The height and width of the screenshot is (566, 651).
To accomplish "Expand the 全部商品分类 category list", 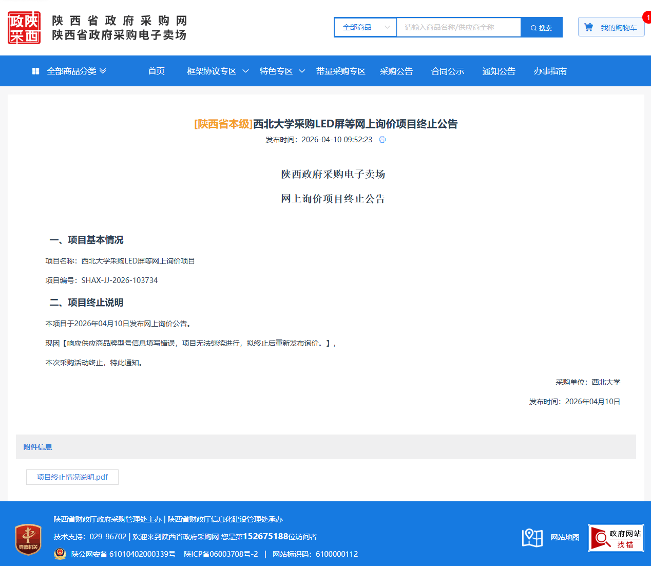I will coord(76,71).
